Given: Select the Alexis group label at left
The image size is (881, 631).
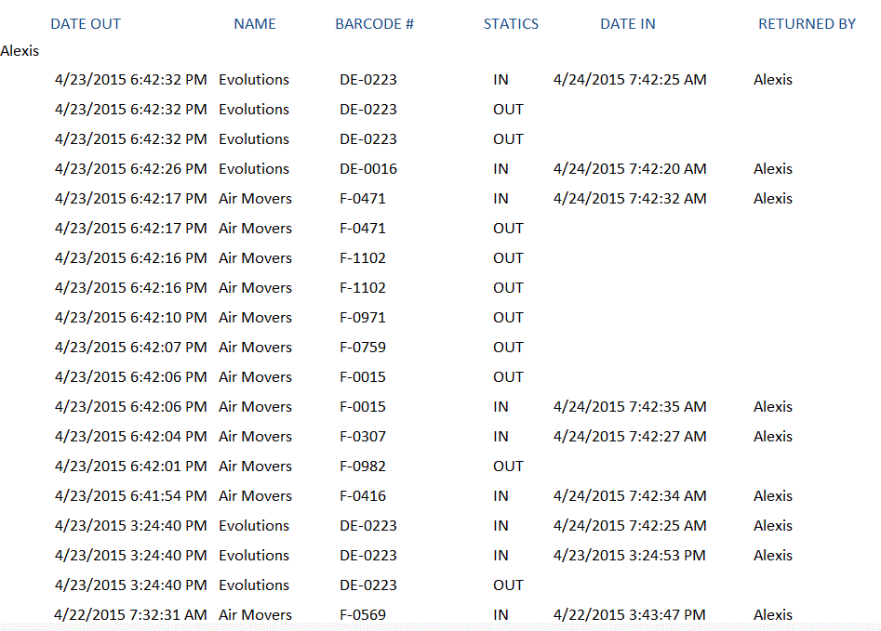Looking at the screenshot, I should (20, 51).
